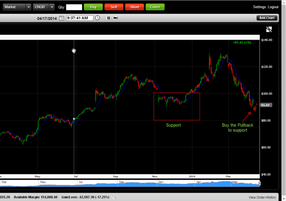286x201 pixels.
Task: Click the Add Chart button
Action: coord(267,17)
